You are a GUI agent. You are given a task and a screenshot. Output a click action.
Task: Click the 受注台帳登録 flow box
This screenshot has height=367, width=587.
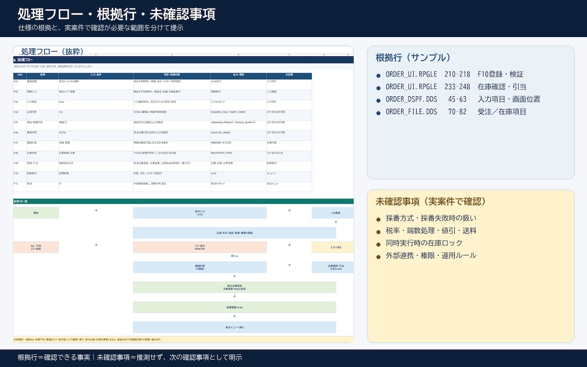pyautogui.click(x=234, y=287)
